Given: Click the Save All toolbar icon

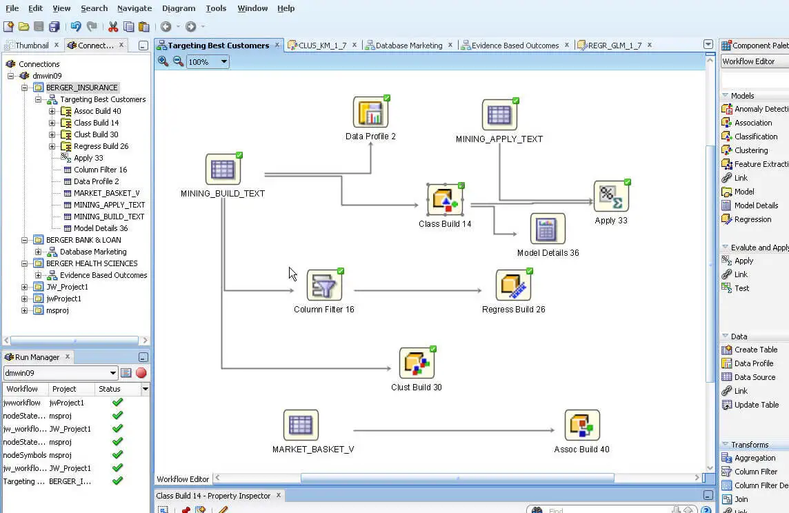Looking at the screenshot, I should [54, 27].
